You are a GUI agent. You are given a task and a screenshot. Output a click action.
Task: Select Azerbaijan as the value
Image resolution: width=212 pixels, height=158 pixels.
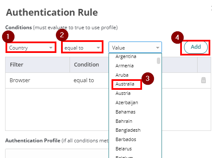point(127,103)
